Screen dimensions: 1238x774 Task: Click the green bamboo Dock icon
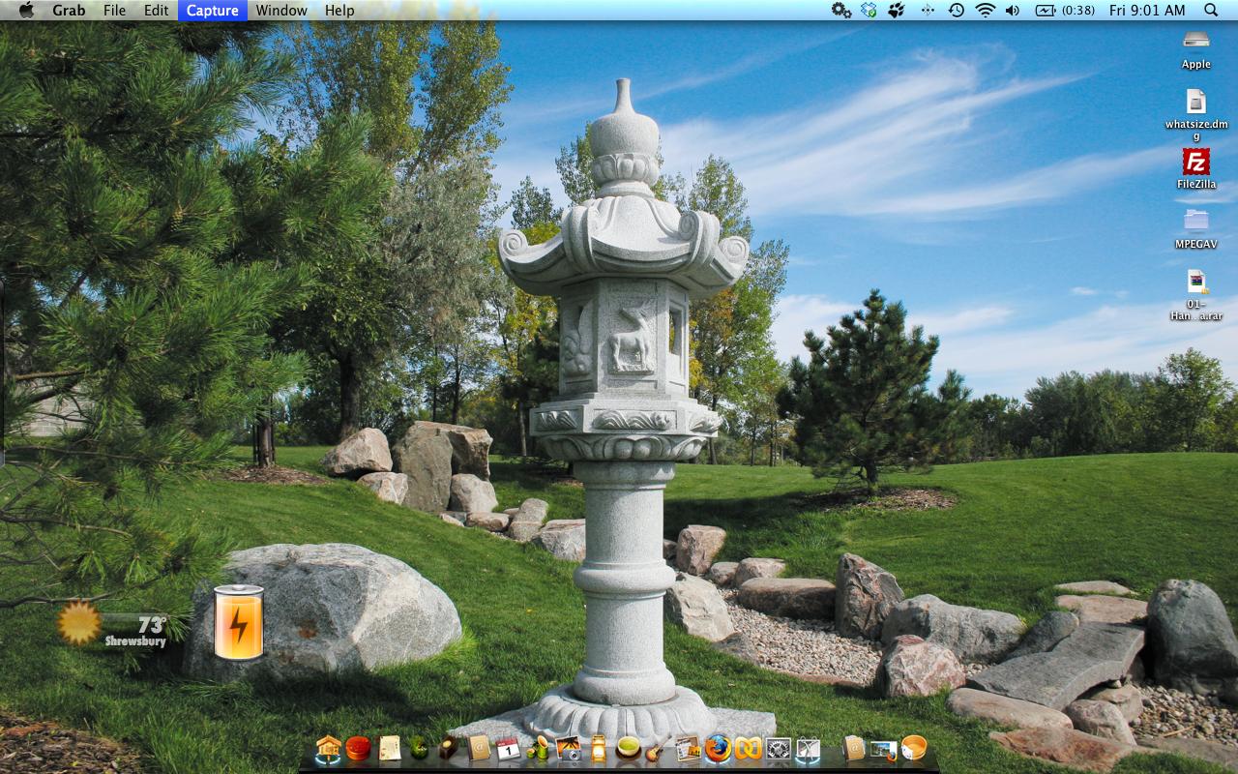[539, 748]
